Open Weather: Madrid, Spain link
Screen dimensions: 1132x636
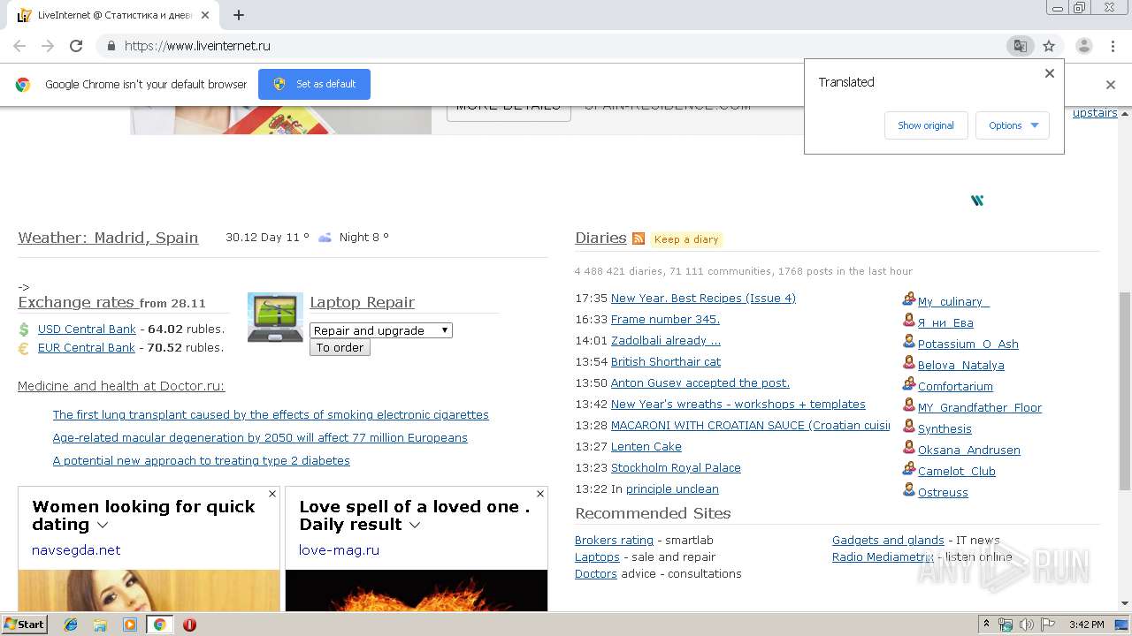[x=108, y=238]
